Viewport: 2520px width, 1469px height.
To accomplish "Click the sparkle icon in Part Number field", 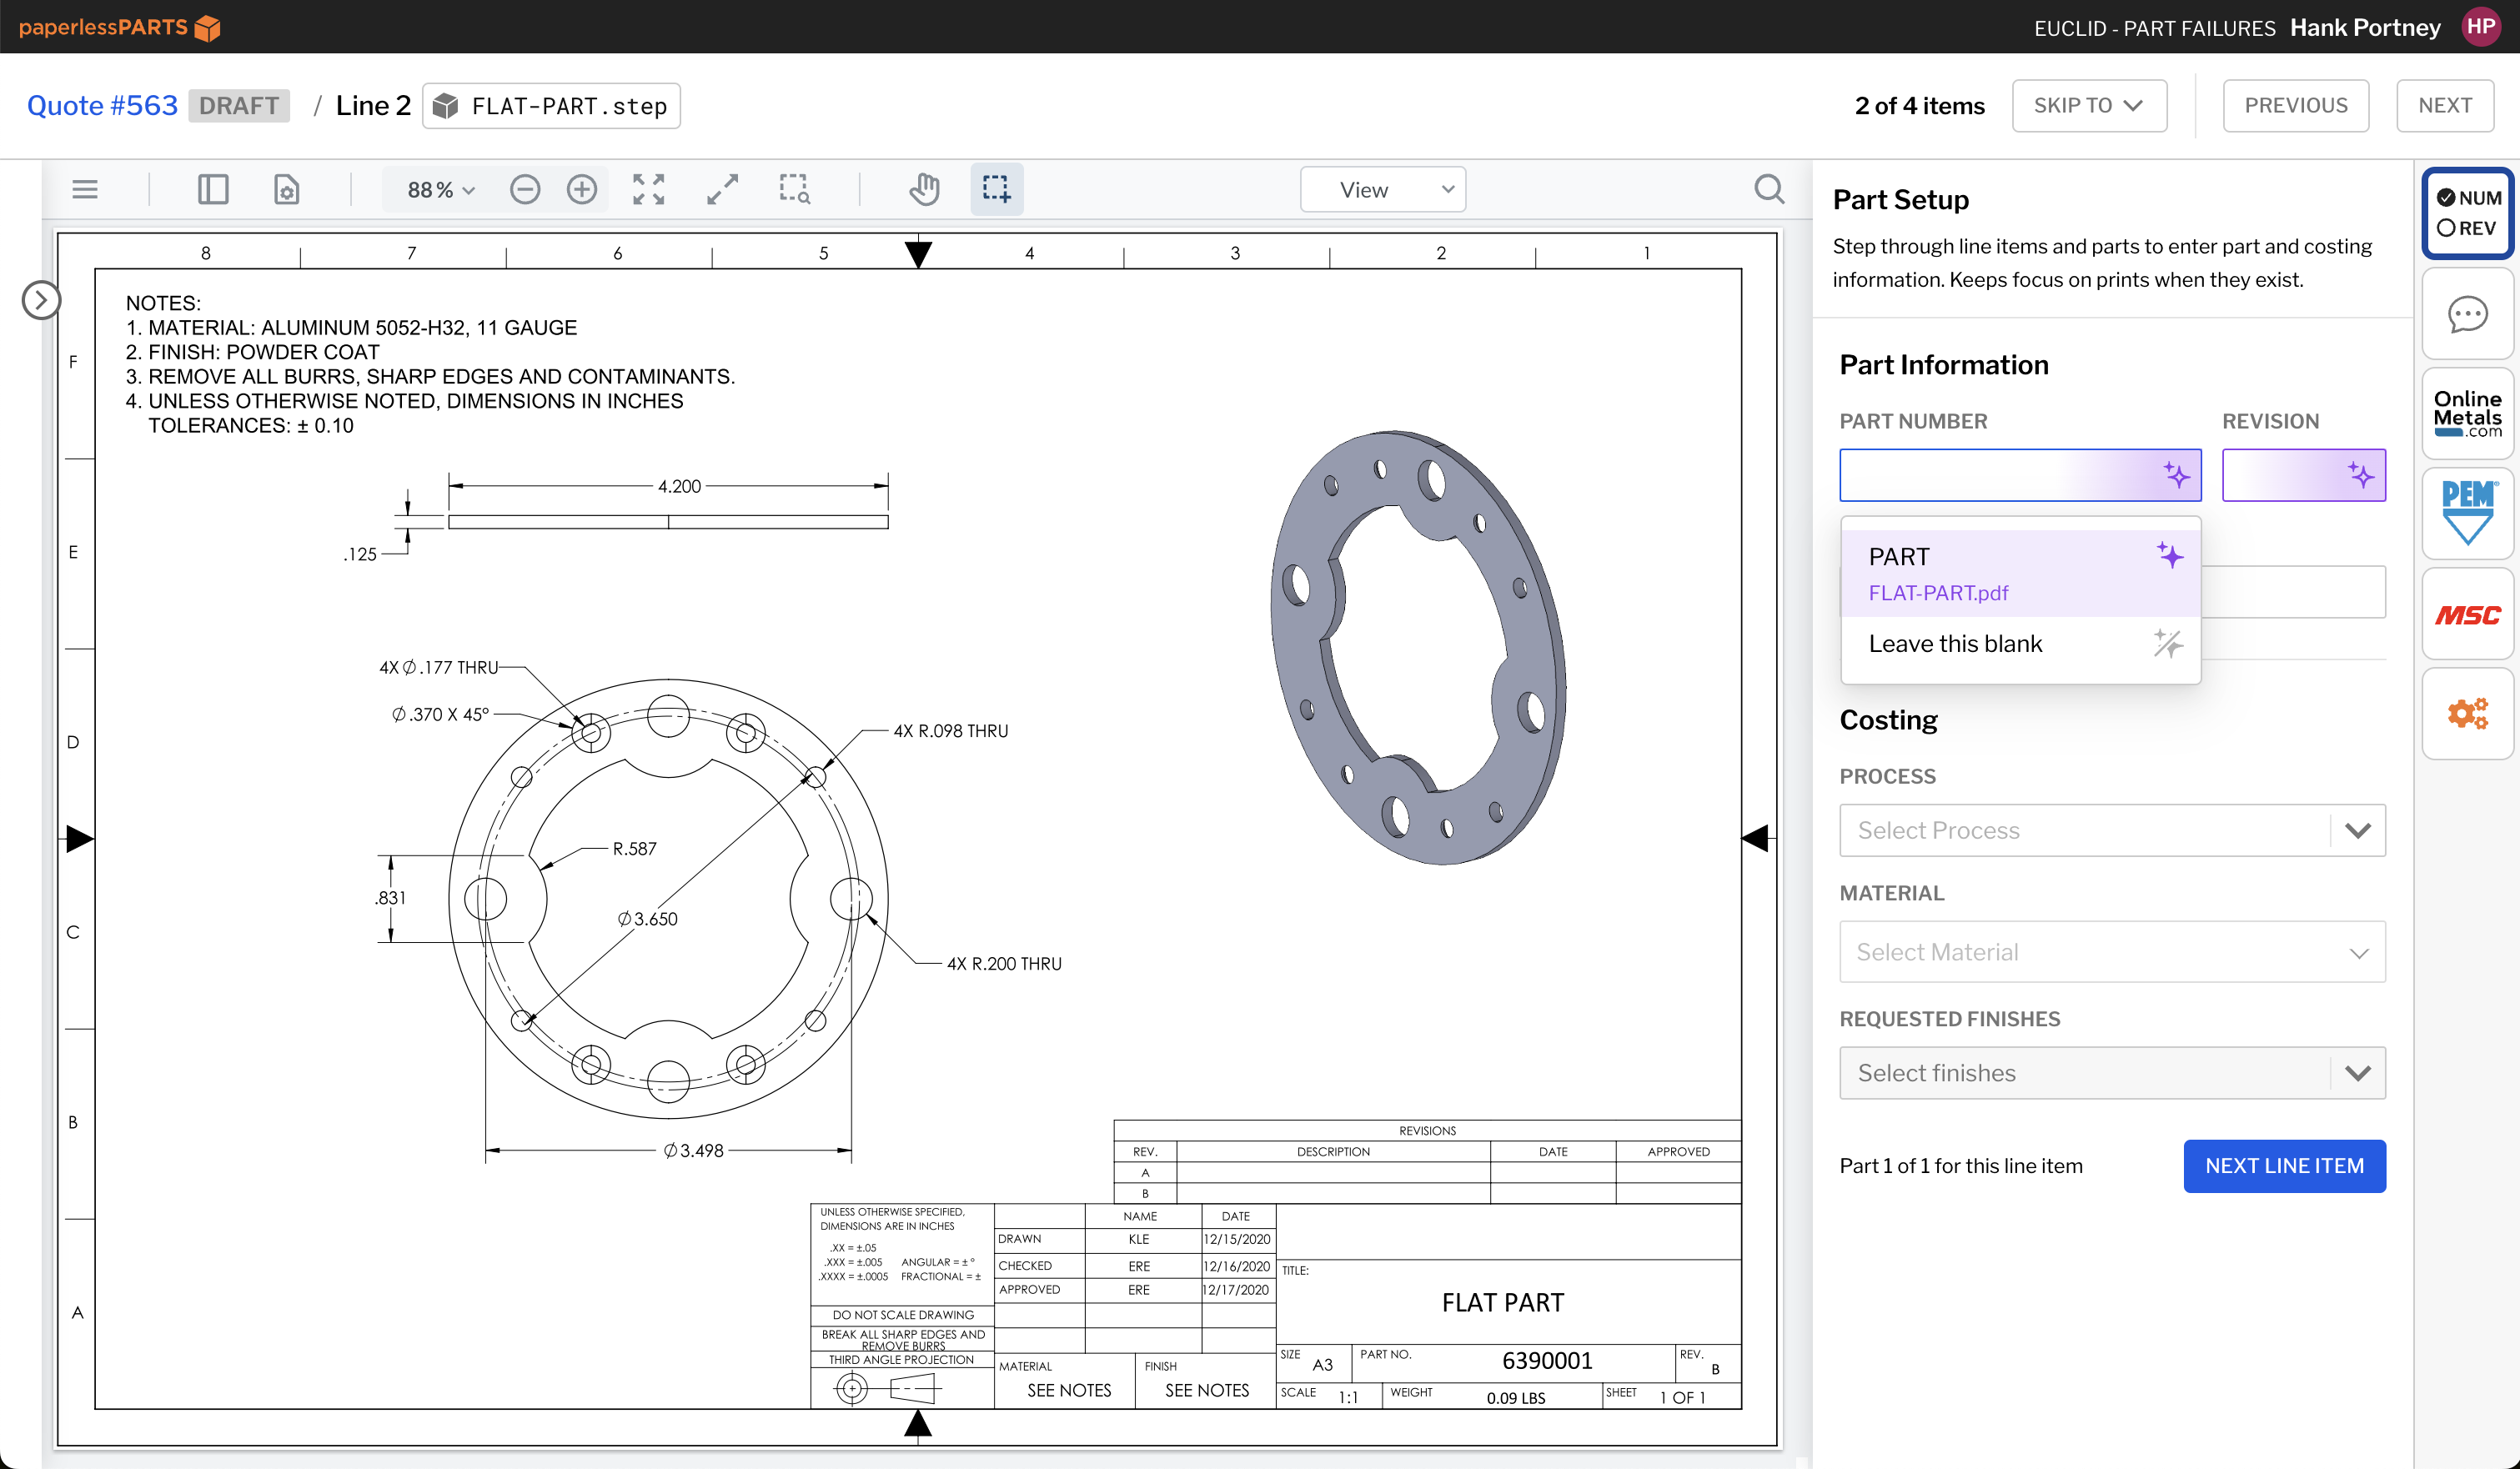I will 2176,475.
